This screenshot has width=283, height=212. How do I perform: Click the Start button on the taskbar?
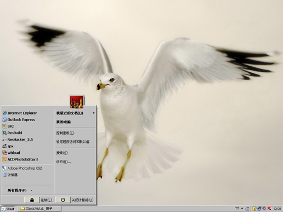(x=8, y=209)
